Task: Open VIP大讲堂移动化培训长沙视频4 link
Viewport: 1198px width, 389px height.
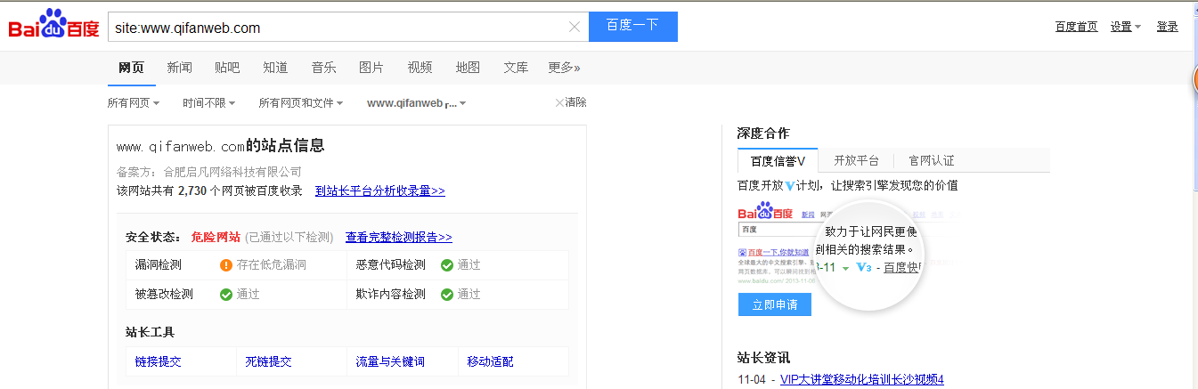Action: tap(861, 379)
